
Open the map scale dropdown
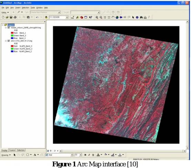(67, 17)
